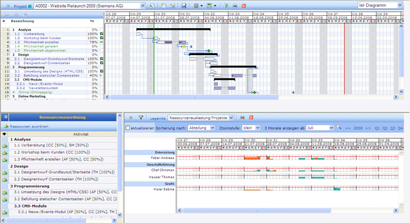The width and height of the screenshot is (410, 223).
Task: Click the filter funnel icon
Action: coord(141,118)
